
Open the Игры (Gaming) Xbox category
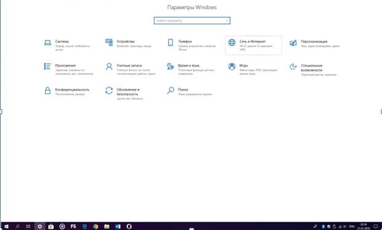coord(253,69)
